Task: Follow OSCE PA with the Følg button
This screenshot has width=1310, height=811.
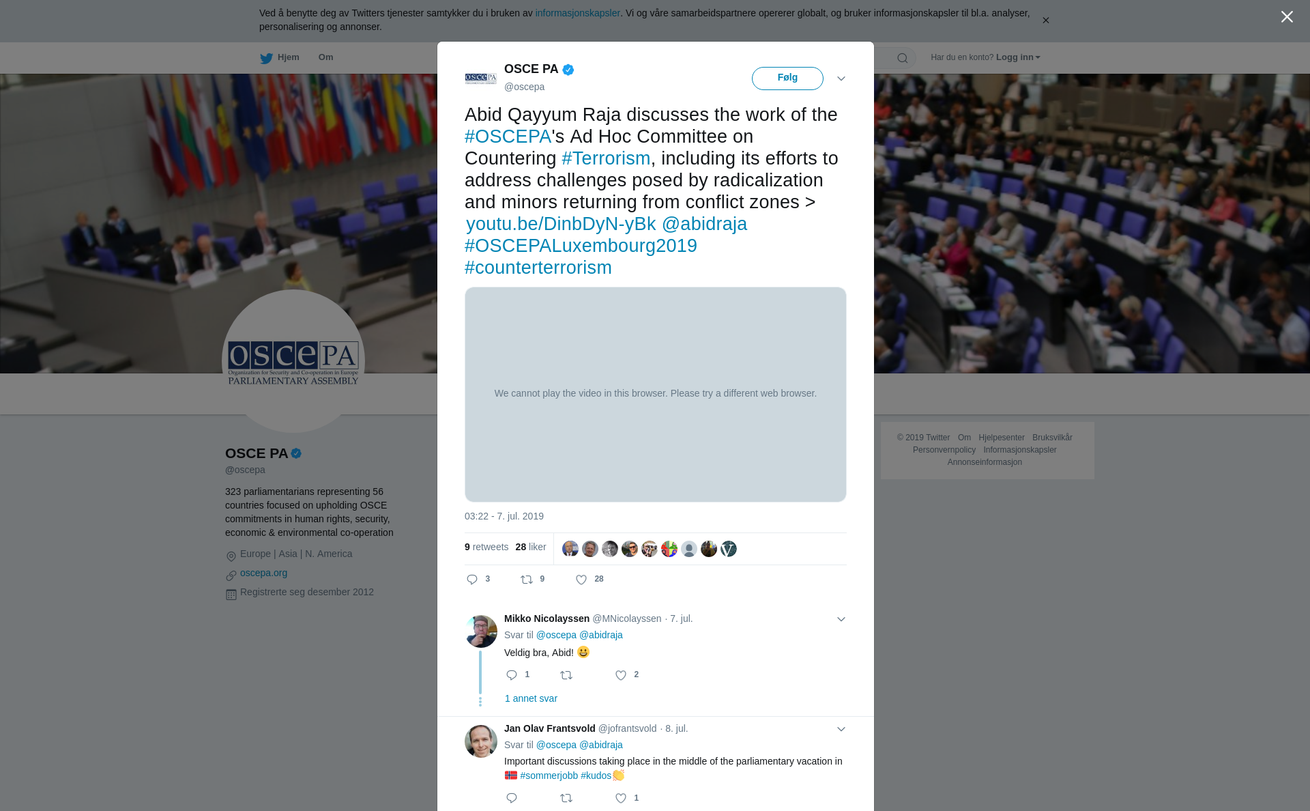Action: 787,78
